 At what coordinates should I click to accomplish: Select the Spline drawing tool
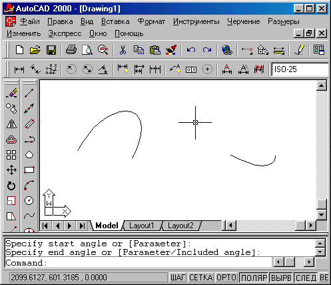[29, 216]
